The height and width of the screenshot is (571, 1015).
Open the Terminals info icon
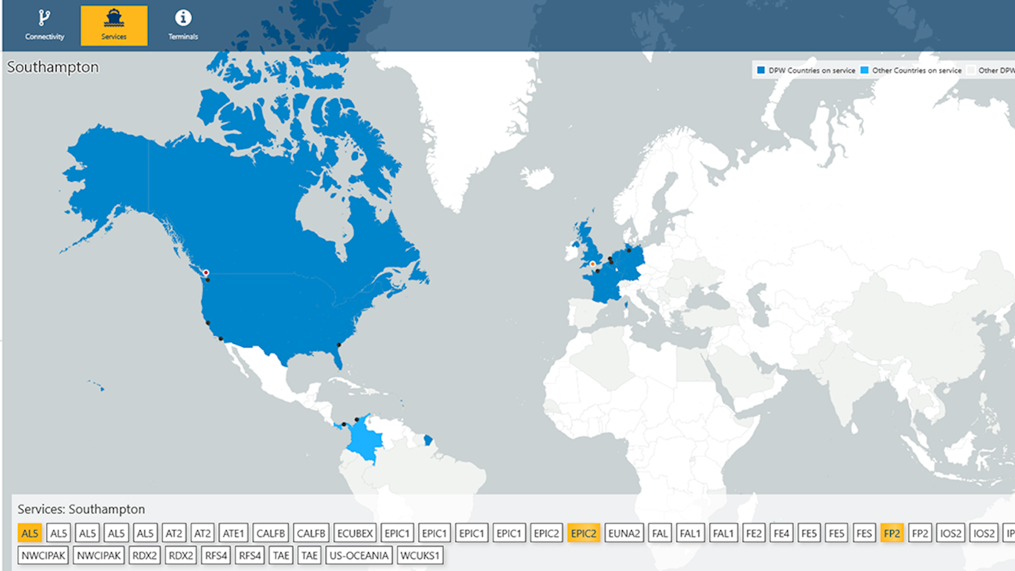point(182,18)
